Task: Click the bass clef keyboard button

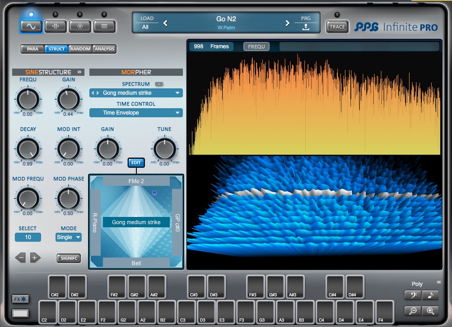Action: click(x=413, y=295)
